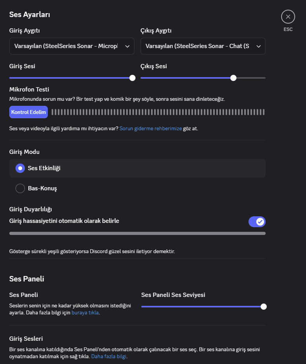Click the buraya tıkla link

(x=85, y=312)
